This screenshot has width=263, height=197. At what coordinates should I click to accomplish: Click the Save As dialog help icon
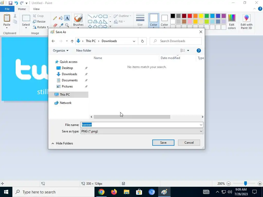pyautogui.click(x=199, y=51)
